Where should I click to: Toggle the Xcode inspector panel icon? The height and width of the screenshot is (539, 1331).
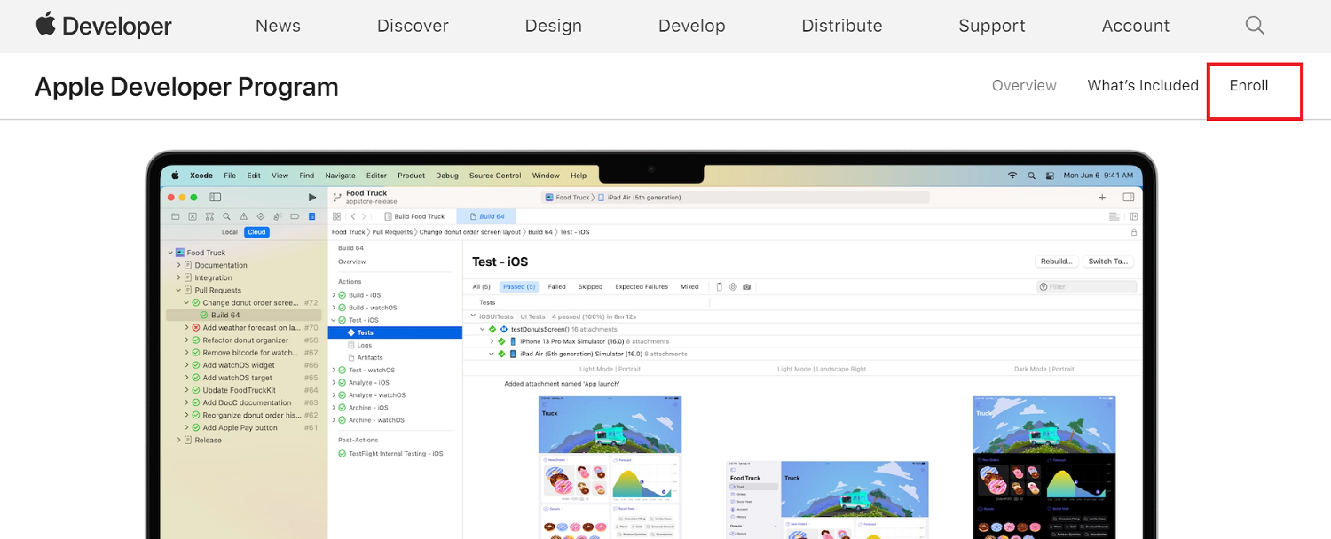pyautogui.click(x=1129, y=198)
